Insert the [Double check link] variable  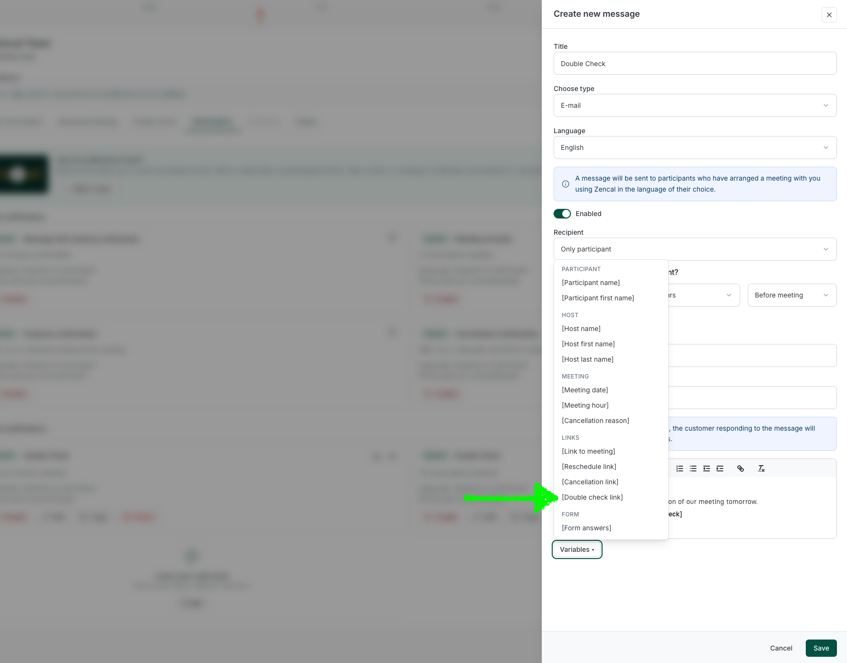click(x=592, y=497)
